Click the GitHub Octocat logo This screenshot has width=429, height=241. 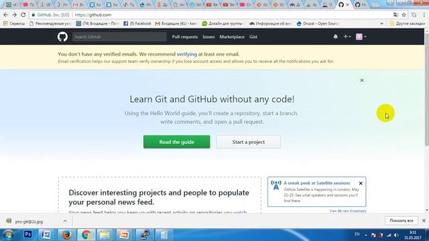[62, 37]
